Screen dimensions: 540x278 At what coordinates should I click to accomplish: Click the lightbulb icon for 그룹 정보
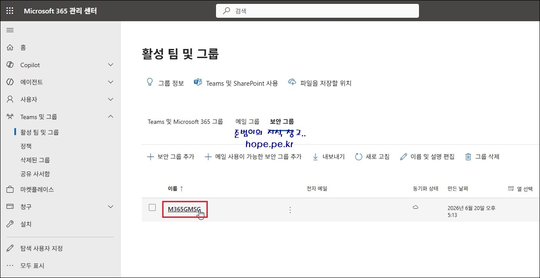click(150, 82)
